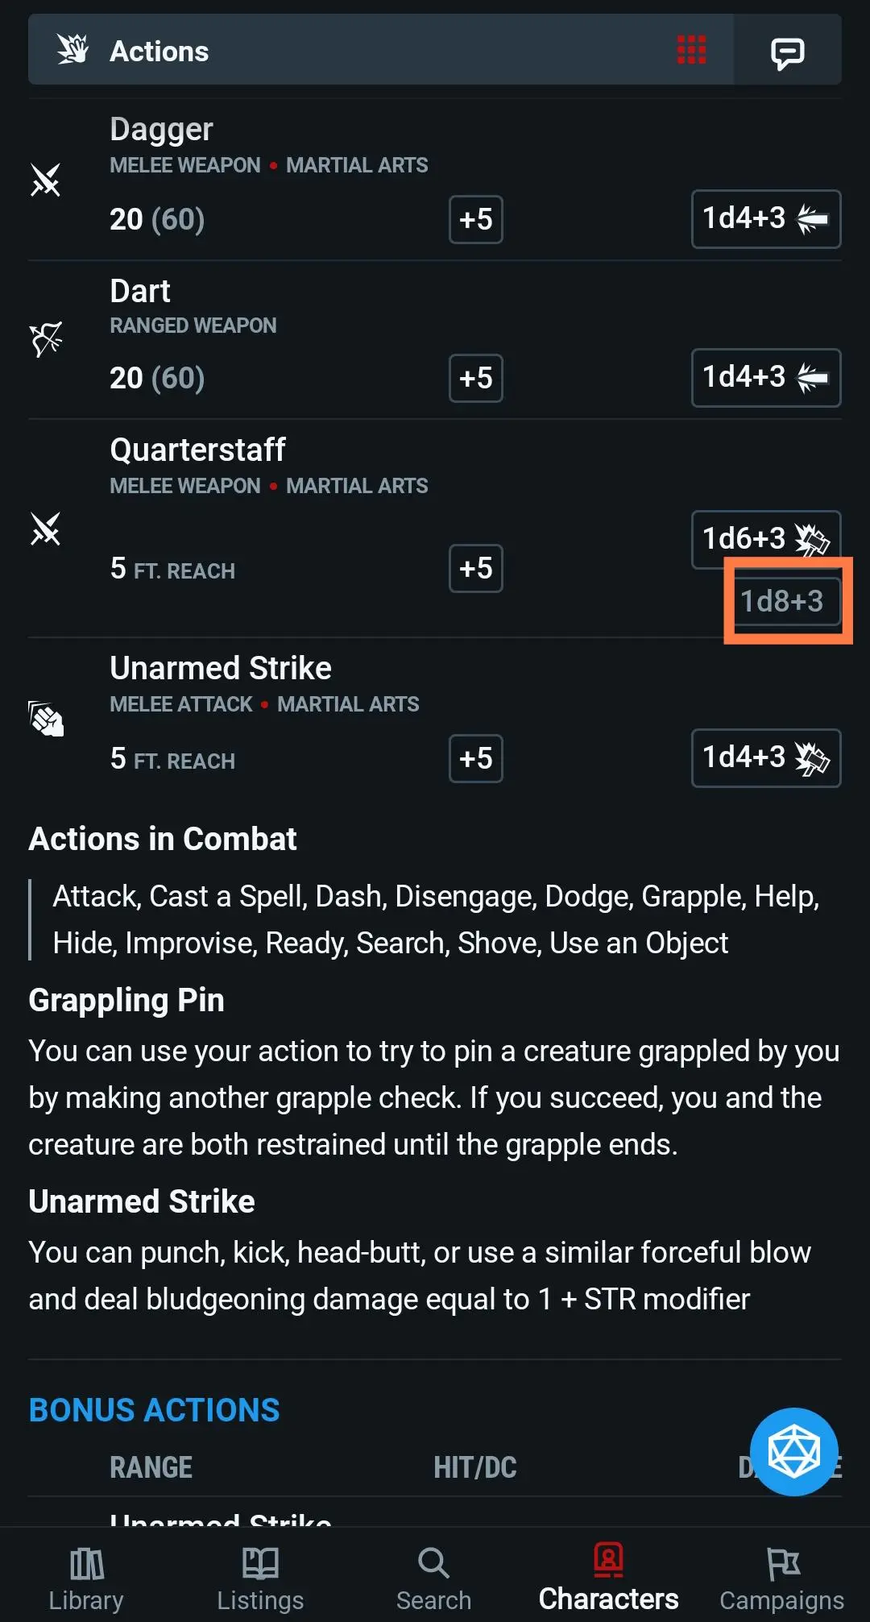The height and width of the screenshot is (1622, 870).
Task: Open the red grid section menu
Action: [x=691, y=50]
